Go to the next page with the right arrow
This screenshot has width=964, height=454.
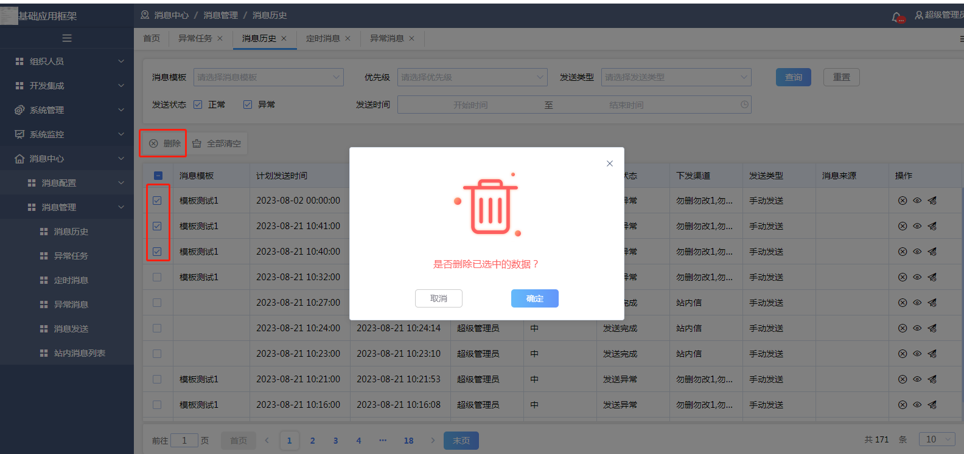coord(433,441)
